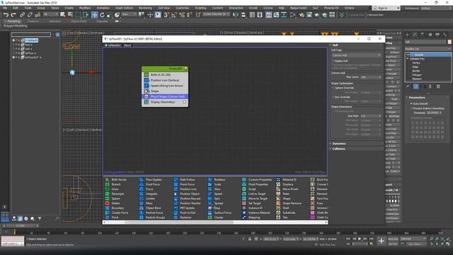453x255 pixels.
Task: Open the File menu
Action: pos(5,8)
